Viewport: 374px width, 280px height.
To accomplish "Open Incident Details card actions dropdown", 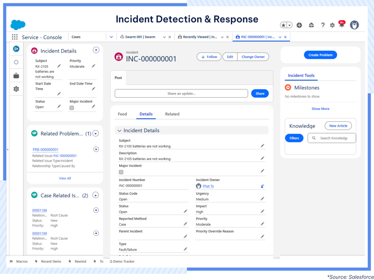I will tap(96, 50).
